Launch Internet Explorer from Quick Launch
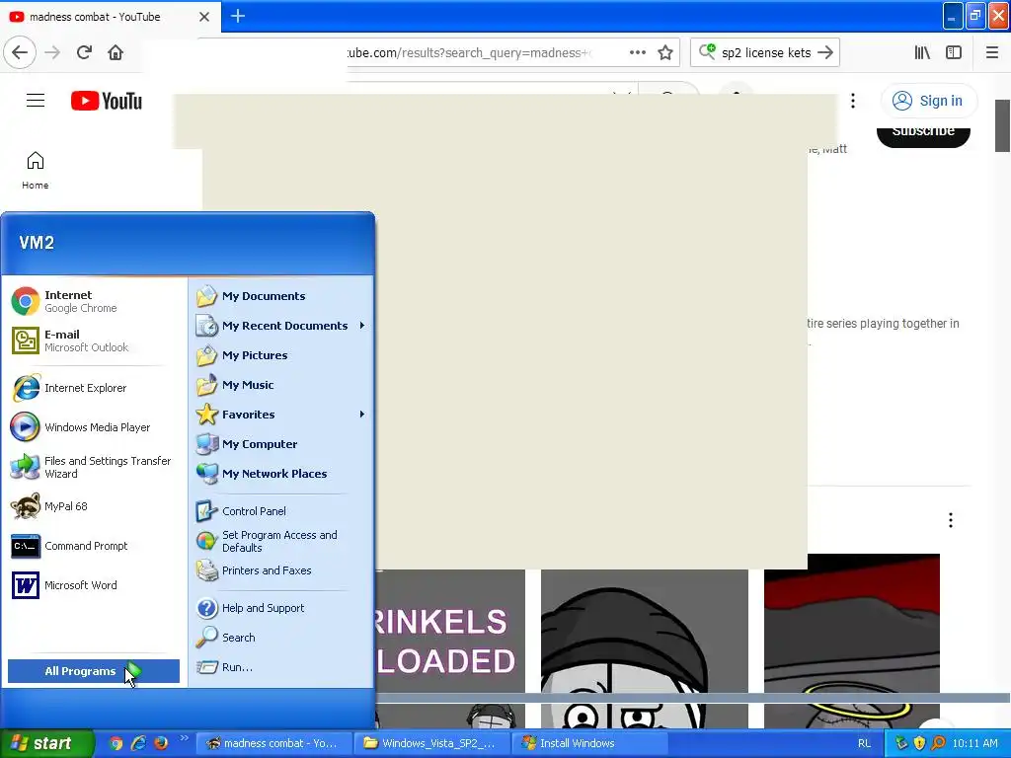1011x758 pixels. click(138, 743)
